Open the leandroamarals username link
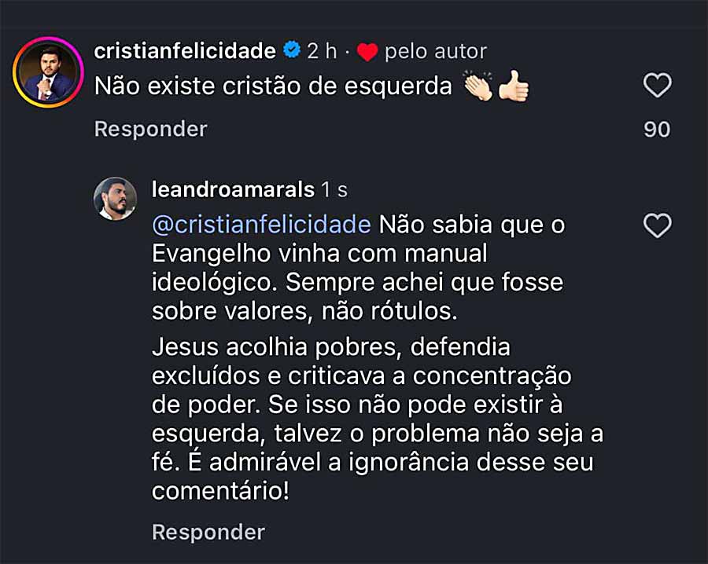This screenshot has height=564, width=708. (232, 190)
